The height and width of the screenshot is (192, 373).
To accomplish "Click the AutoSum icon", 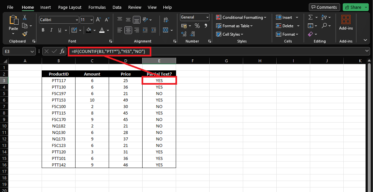I will 311,17.
